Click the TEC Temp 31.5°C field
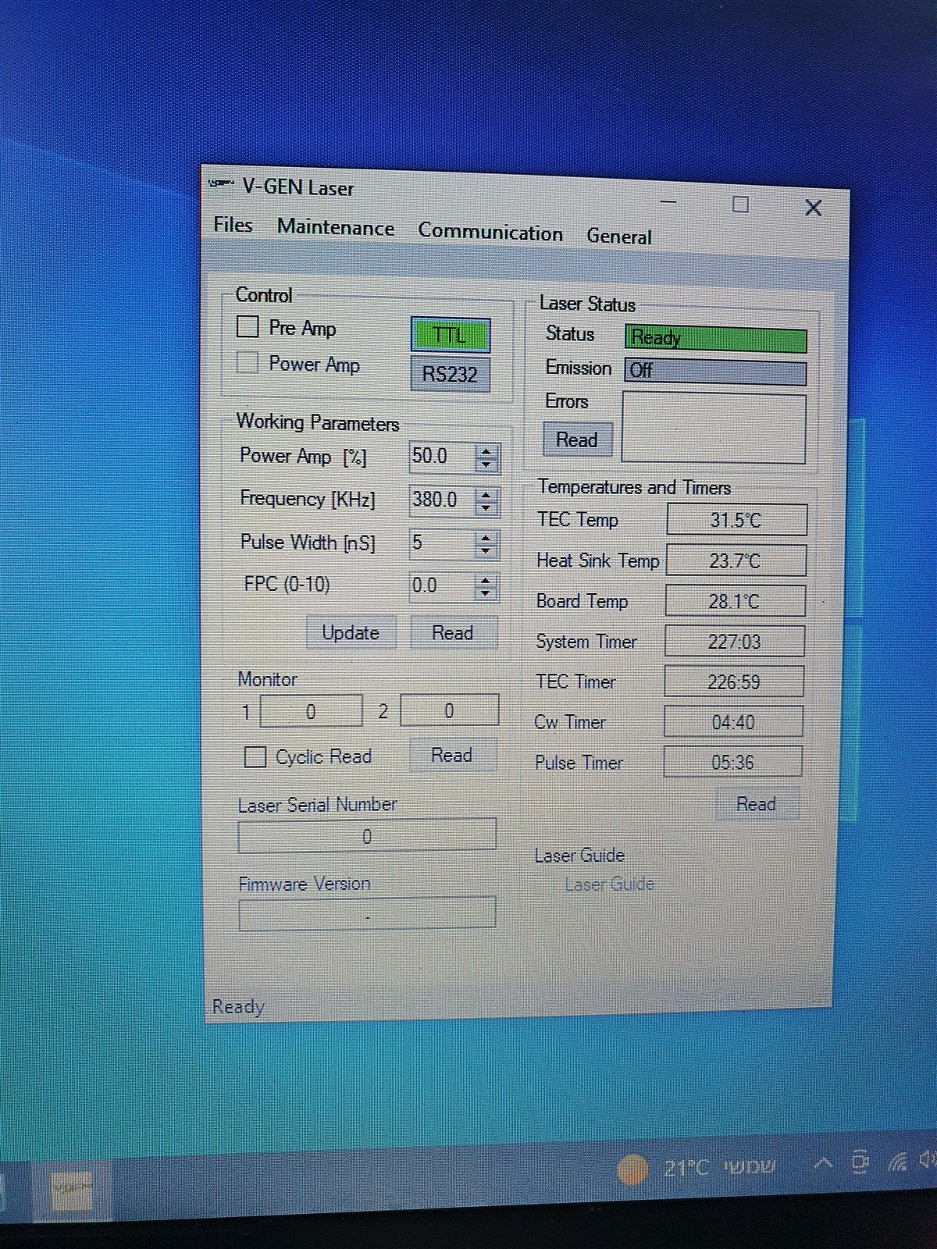This screenshot has width=937, height=1249. pos(736,520)
